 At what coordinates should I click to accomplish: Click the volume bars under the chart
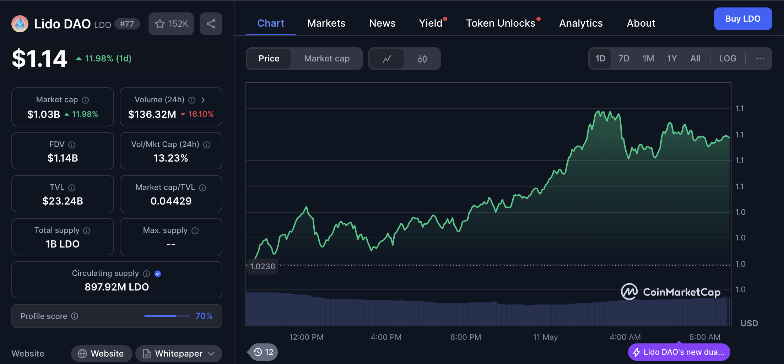487,309
